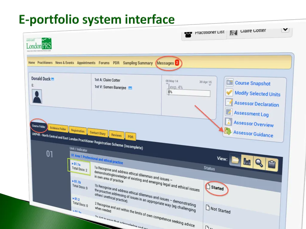Image resolution: width=306 pixels, height=229 pixels.
Task: Click '1st V: Somen Banerjee' text
Action: click(110, 87)
